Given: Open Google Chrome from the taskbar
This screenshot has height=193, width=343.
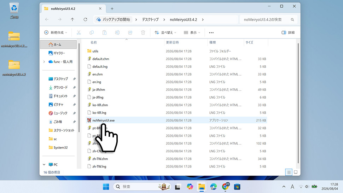Looking at the screenshot, I should tap(225, 186).
